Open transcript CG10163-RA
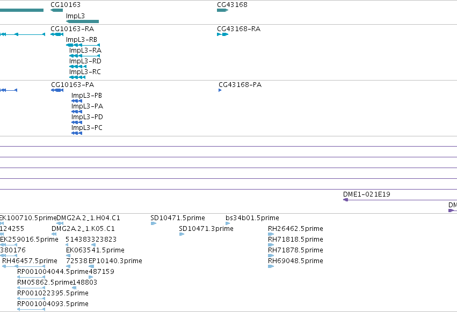The height and width of the screenshot is (312, 457). pyautogui.click(x=72, y=29)
